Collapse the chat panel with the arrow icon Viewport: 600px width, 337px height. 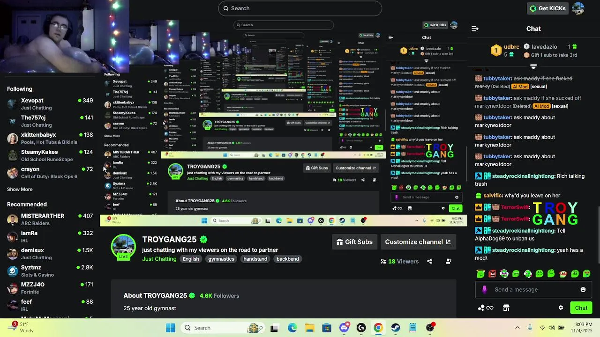pyautogui.click(x=475, y=29)
